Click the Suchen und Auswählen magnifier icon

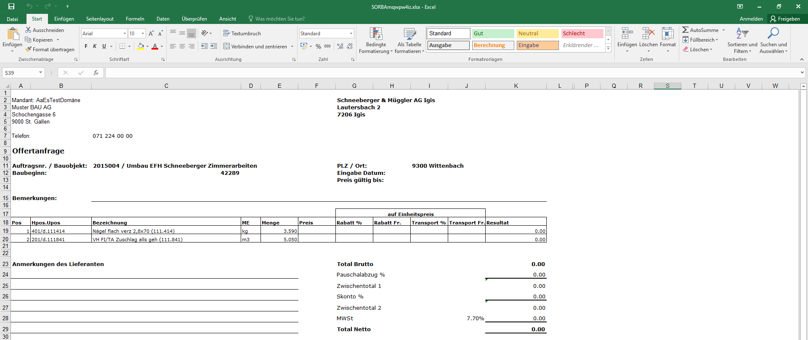click(x=773, y=33)
